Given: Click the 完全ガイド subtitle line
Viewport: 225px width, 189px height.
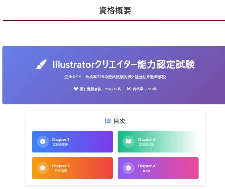Looking at the screenshot, I should tap(115, 77).
